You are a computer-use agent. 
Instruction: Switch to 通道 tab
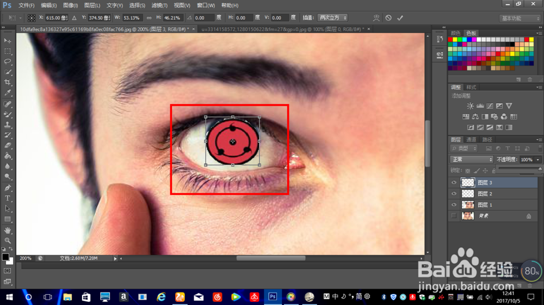tap(471, 139)
